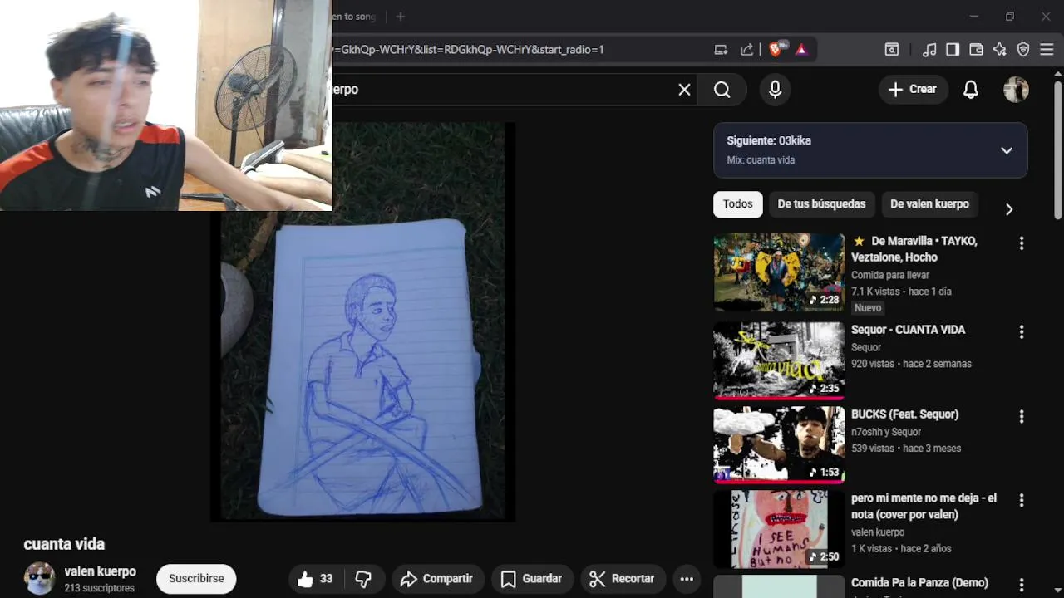Click the Compartir share button
Viewport: 1064px width, 598px height.
pos(437,579)
